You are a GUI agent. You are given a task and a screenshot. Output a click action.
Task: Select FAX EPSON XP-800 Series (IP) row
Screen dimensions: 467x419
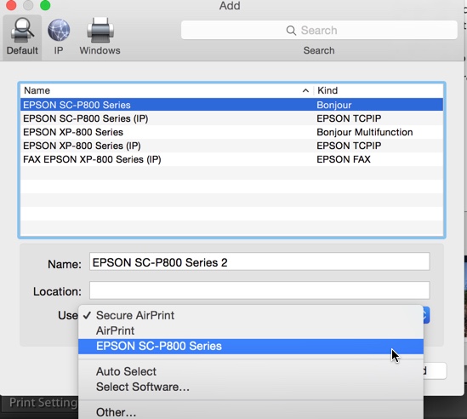(x=231, y=159)
